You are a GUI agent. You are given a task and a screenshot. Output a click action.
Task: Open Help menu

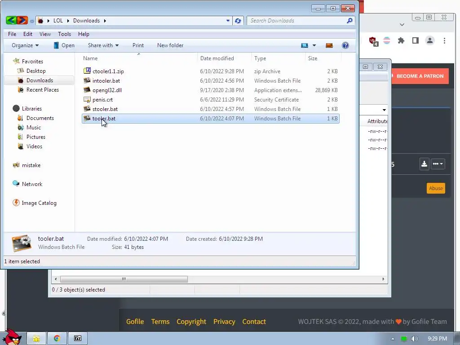(x=84, y=34)
